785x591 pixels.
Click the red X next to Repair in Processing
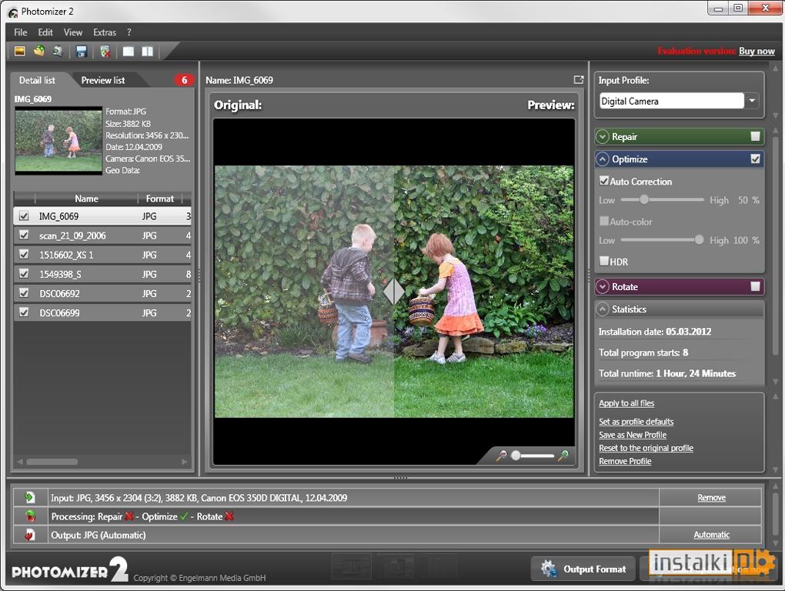point(129,516)
